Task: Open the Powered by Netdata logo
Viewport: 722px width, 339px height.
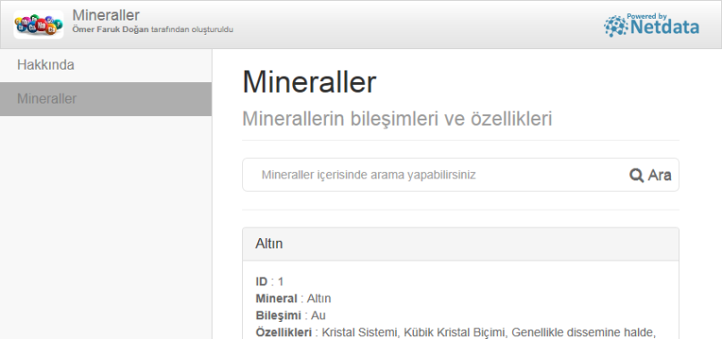Action: [x=651, y=25]
